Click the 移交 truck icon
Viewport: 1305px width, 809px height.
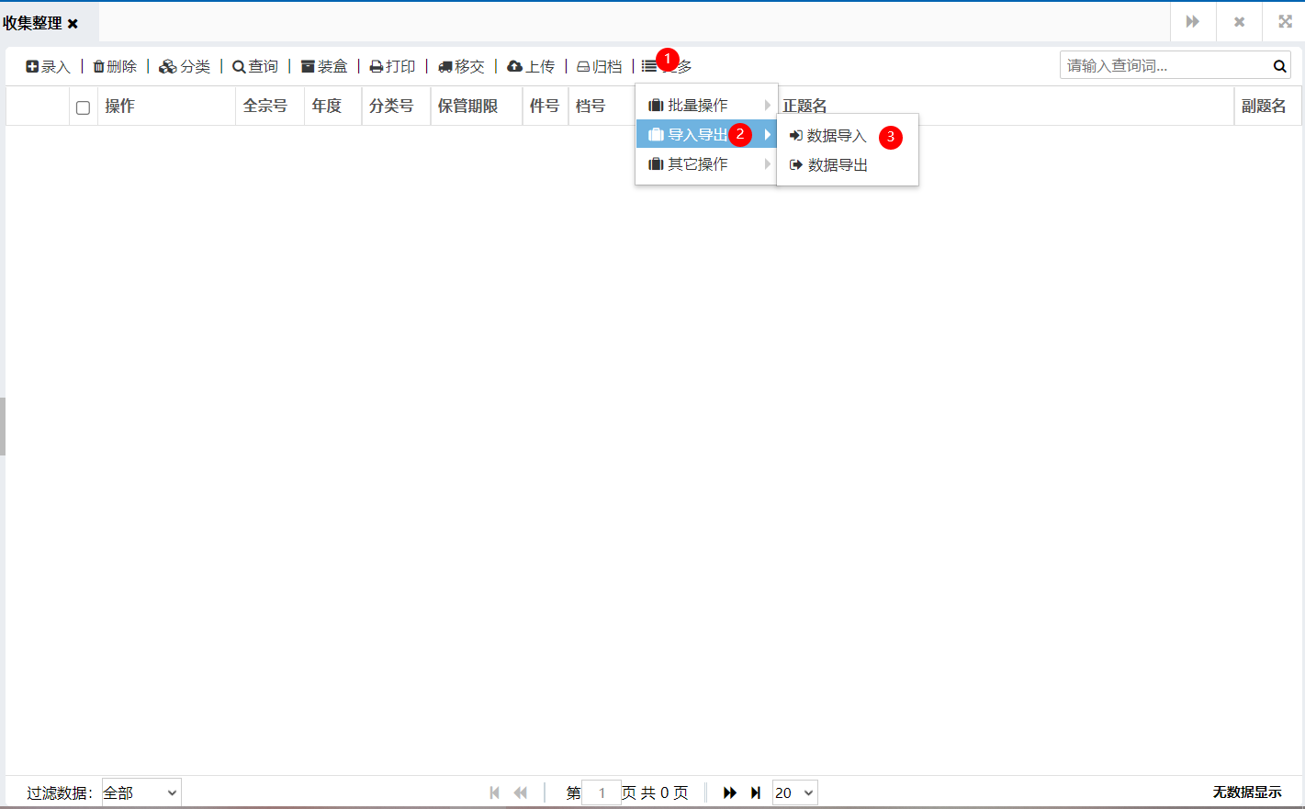point(445,67)
